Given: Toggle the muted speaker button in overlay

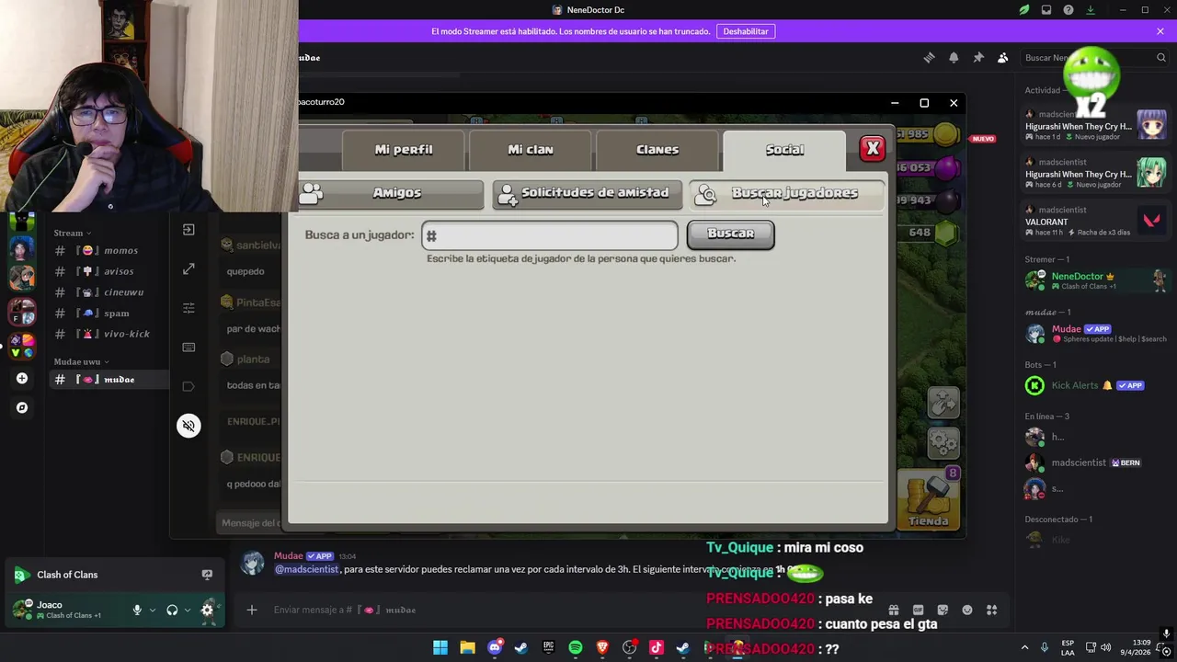Looking at the screenshot, I should pos(189,426).
